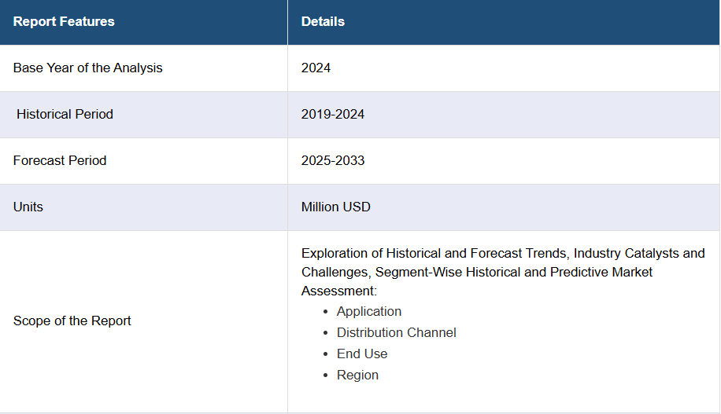Click the 'Report Features' column header
This screenshot has height=414, width=721.
pyautogui.click(x=143, y=22)
